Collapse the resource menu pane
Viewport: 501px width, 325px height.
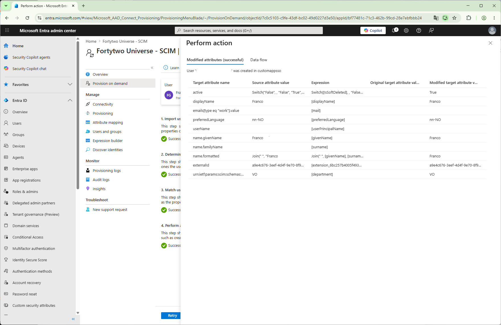[152, 68]
